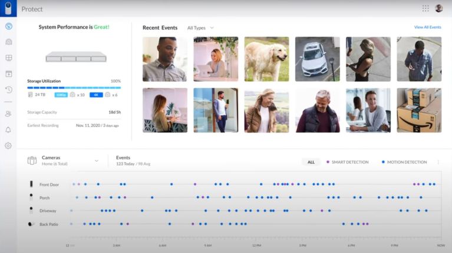Open the Alerts bell icon in sidebar

[8, 130]
